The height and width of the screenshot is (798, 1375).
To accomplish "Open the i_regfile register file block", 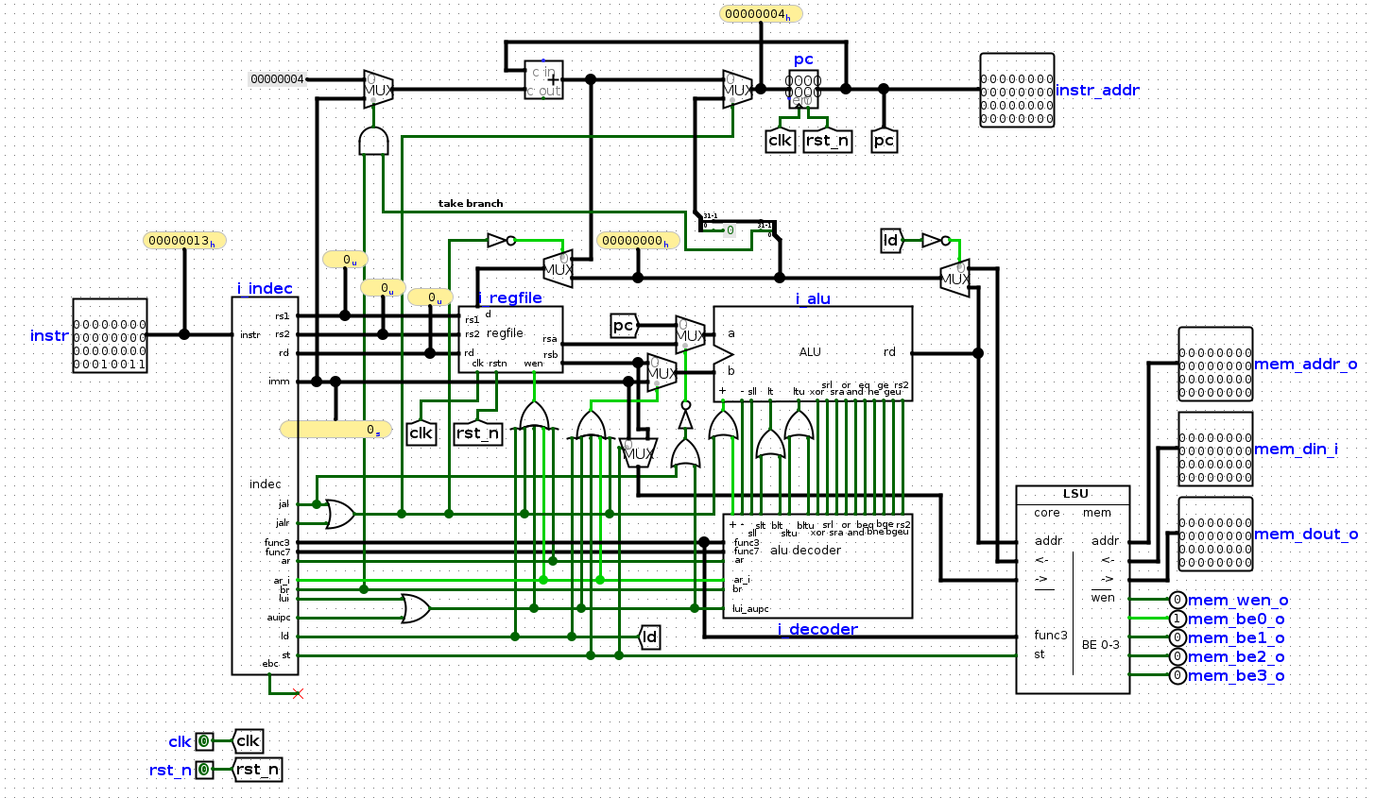I will tap(510, 339).
